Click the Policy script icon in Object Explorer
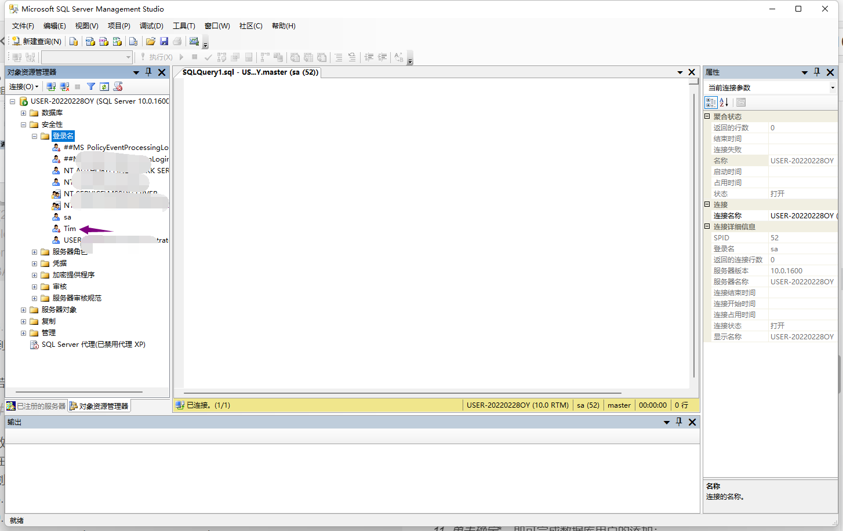The width and height of the screenshot is (843, 531). click(x=118, y=86)
